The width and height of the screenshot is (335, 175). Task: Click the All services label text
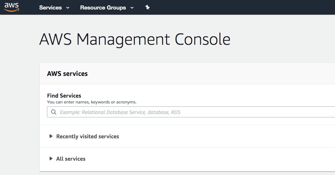click(x=71, y=159)
